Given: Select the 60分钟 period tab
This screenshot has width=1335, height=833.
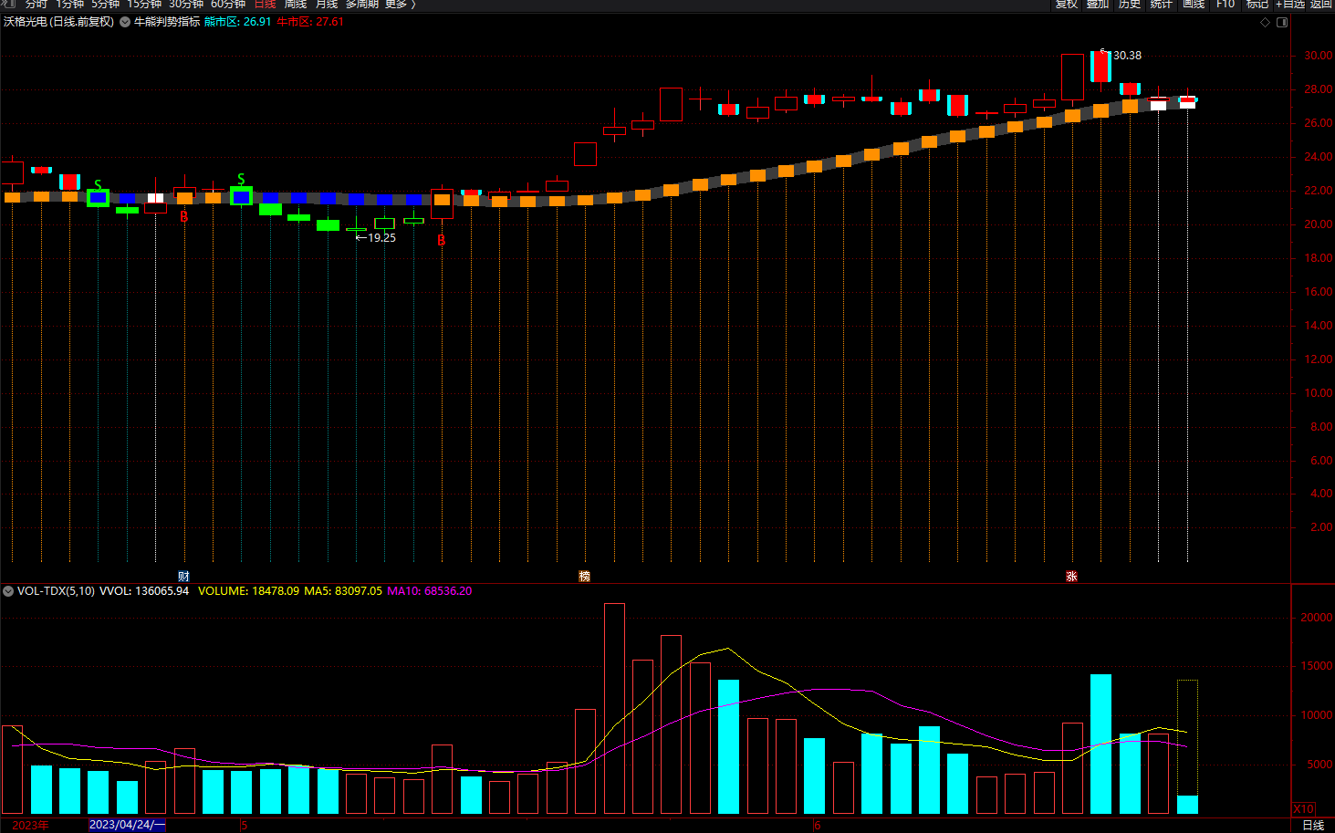Looking at the screenshot, I should click(x=228, y=5).
